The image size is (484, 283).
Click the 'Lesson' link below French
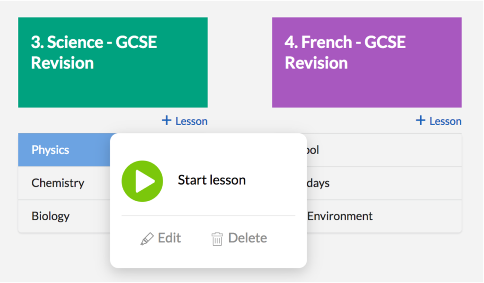tap(445, 121)
